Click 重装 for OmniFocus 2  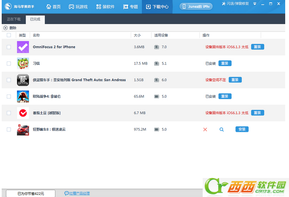258,47
